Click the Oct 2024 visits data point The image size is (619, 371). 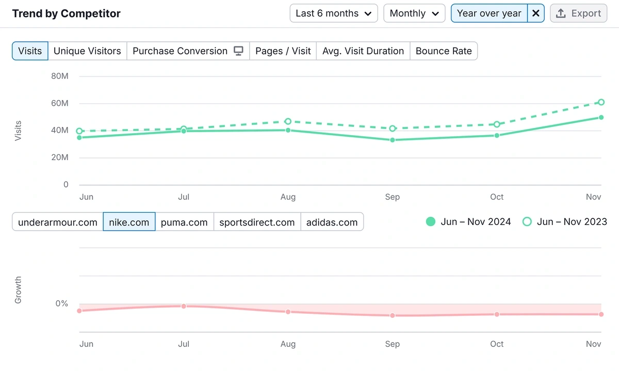[497, 136]
